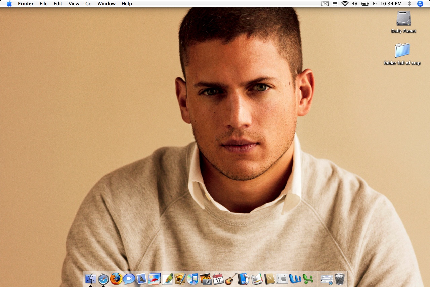Open the View menu

[x=74, y=4]
